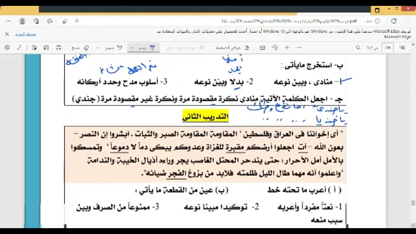View the site information icon
This screenshot has height=234, width=416.
pyautogui.click(x=377, y=21)
